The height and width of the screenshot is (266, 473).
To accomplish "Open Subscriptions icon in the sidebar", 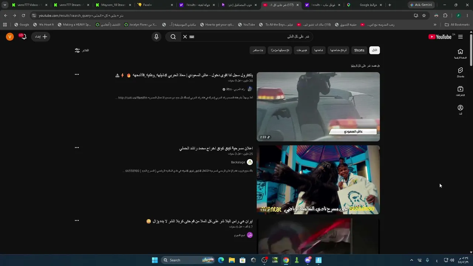I will pos(460,91).
